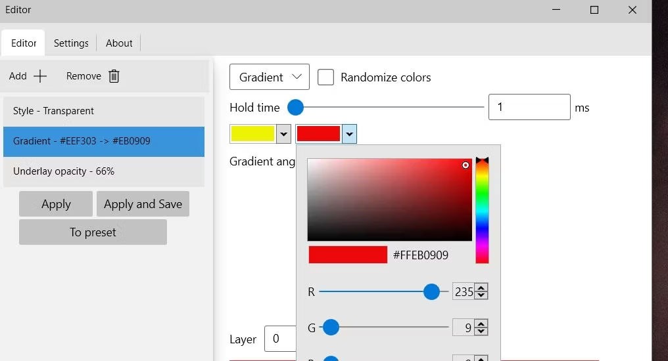Increase the G value with up arrow
Screen dimensions: 668x361
pyautogui.click(x=481, y=324)
